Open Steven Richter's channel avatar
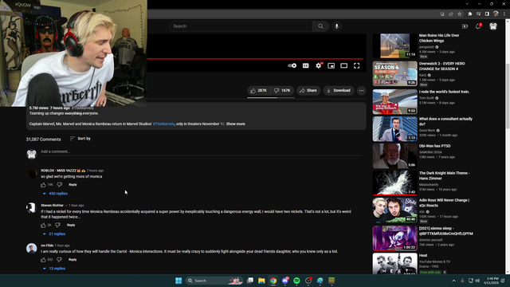The image size is (510, 287). tap(31, 208)
